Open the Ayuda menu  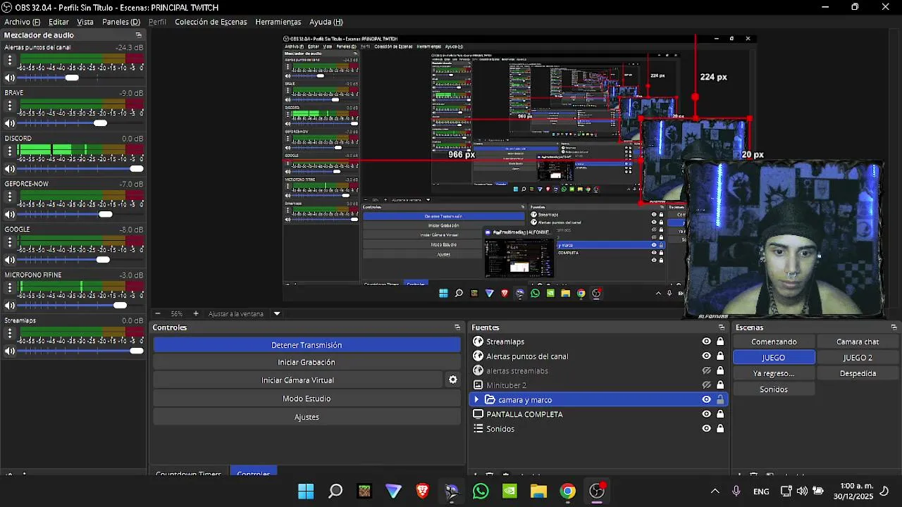pyautogui.click(x=326, y=22)
